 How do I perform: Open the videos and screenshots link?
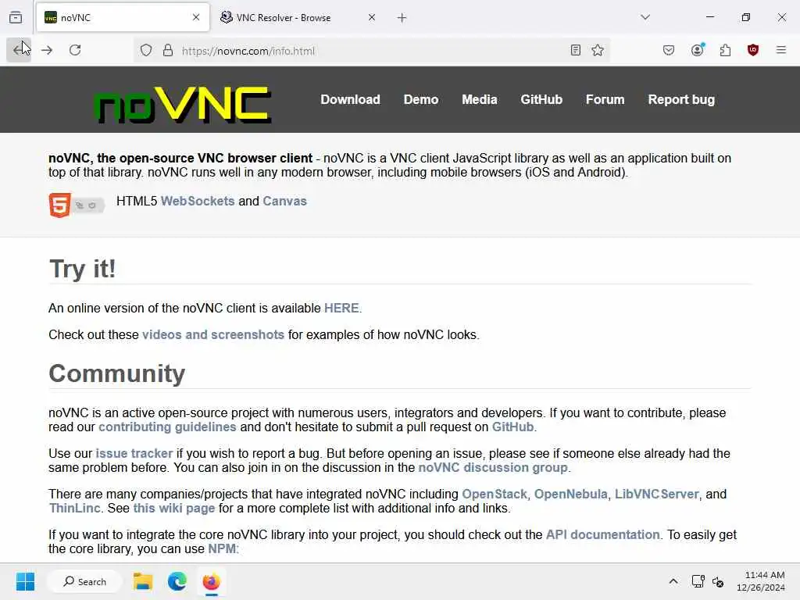212,334
